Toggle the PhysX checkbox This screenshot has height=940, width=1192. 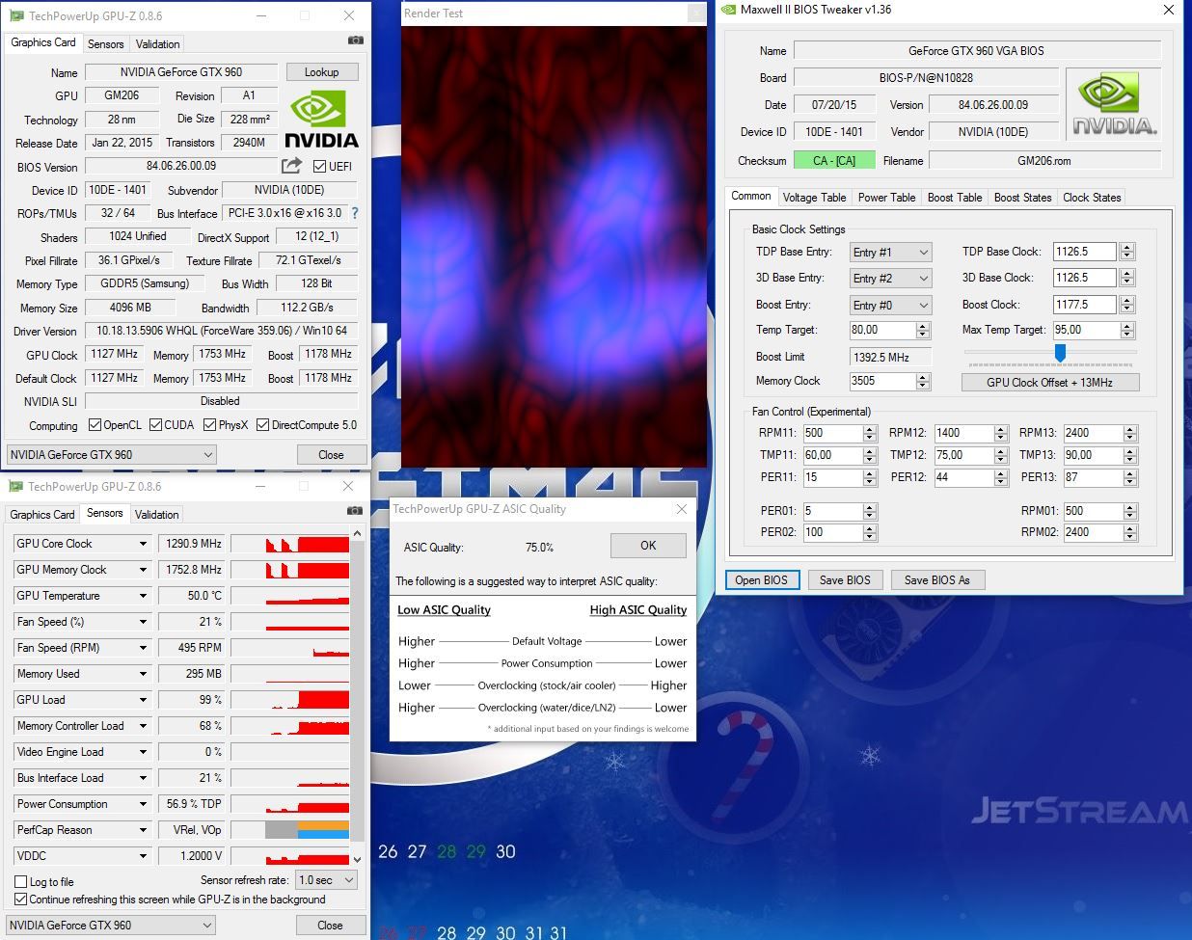click(x=209, y=424)
